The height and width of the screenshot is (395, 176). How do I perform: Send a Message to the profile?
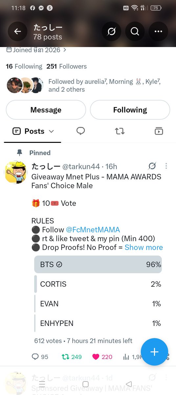[46, 110]
